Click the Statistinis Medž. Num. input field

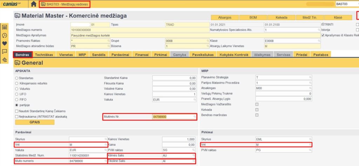pyautogui.click(x=87, y=155)
